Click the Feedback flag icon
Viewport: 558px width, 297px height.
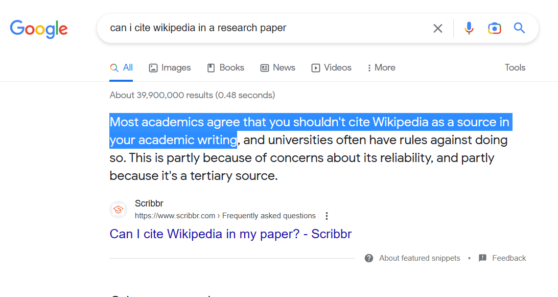click(482, 258)
